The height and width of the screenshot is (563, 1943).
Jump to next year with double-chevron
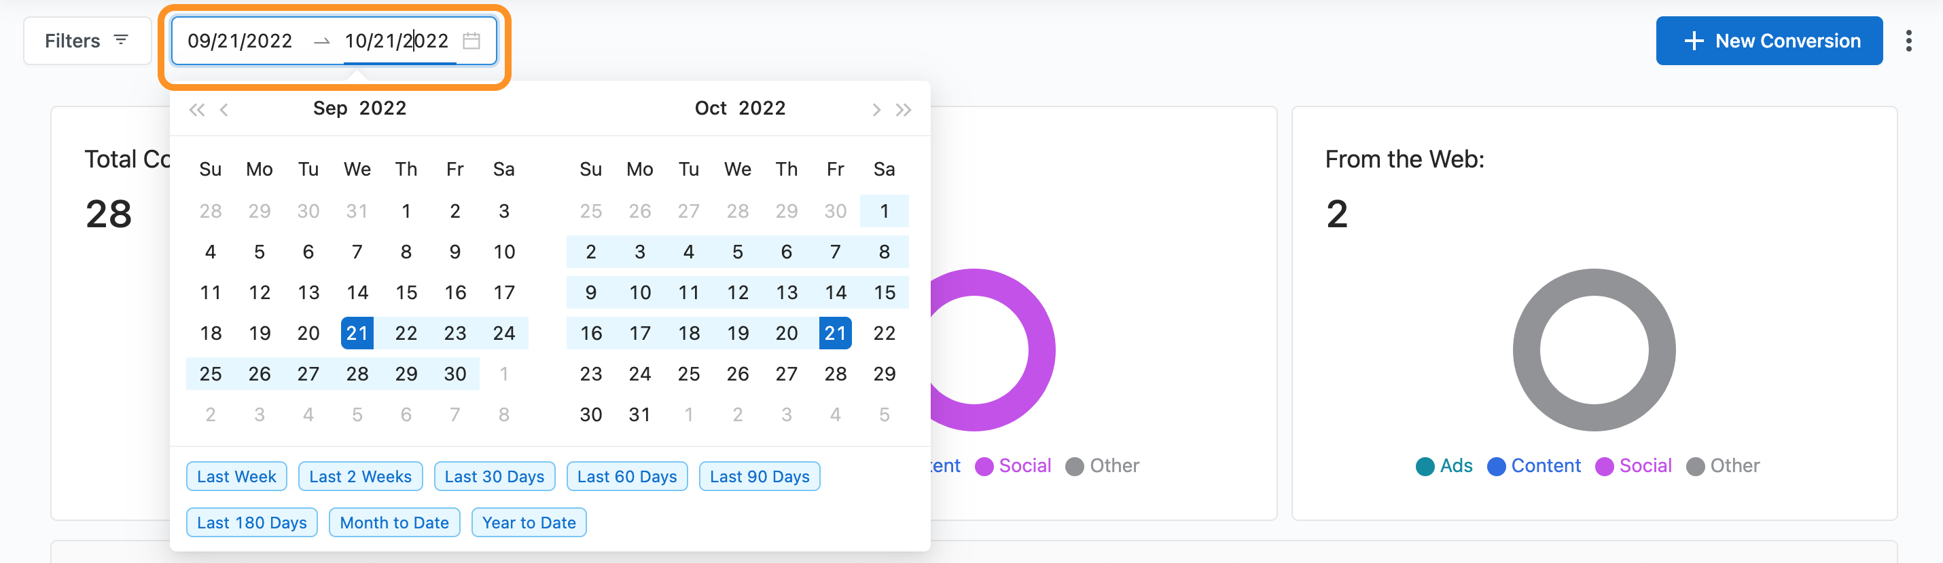tap(903, 110)
